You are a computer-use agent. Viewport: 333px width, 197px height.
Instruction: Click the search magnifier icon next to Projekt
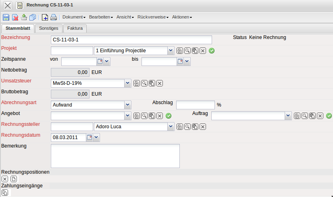pyautogui.click(x=187, y=51)
